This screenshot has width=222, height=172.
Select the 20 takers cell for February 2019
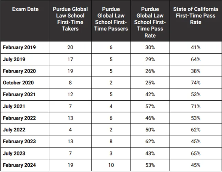click(70, 47)
